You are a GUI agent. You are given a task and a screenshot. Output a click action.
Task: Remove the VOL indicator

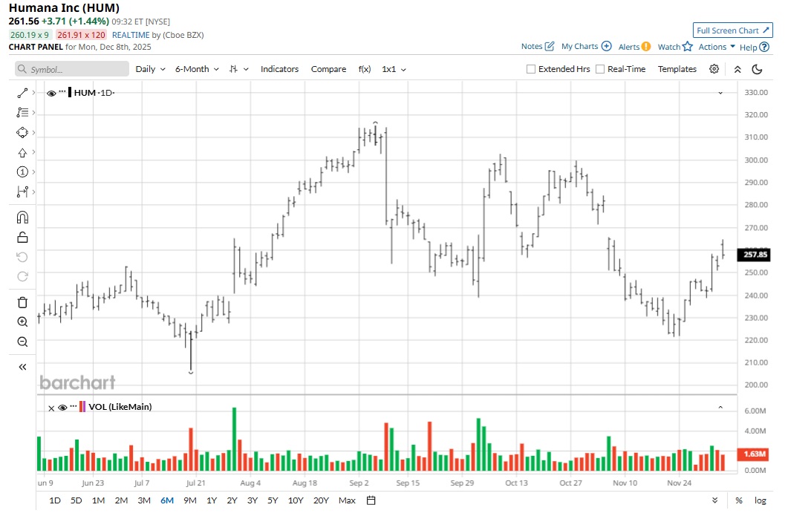coord(51,408)
